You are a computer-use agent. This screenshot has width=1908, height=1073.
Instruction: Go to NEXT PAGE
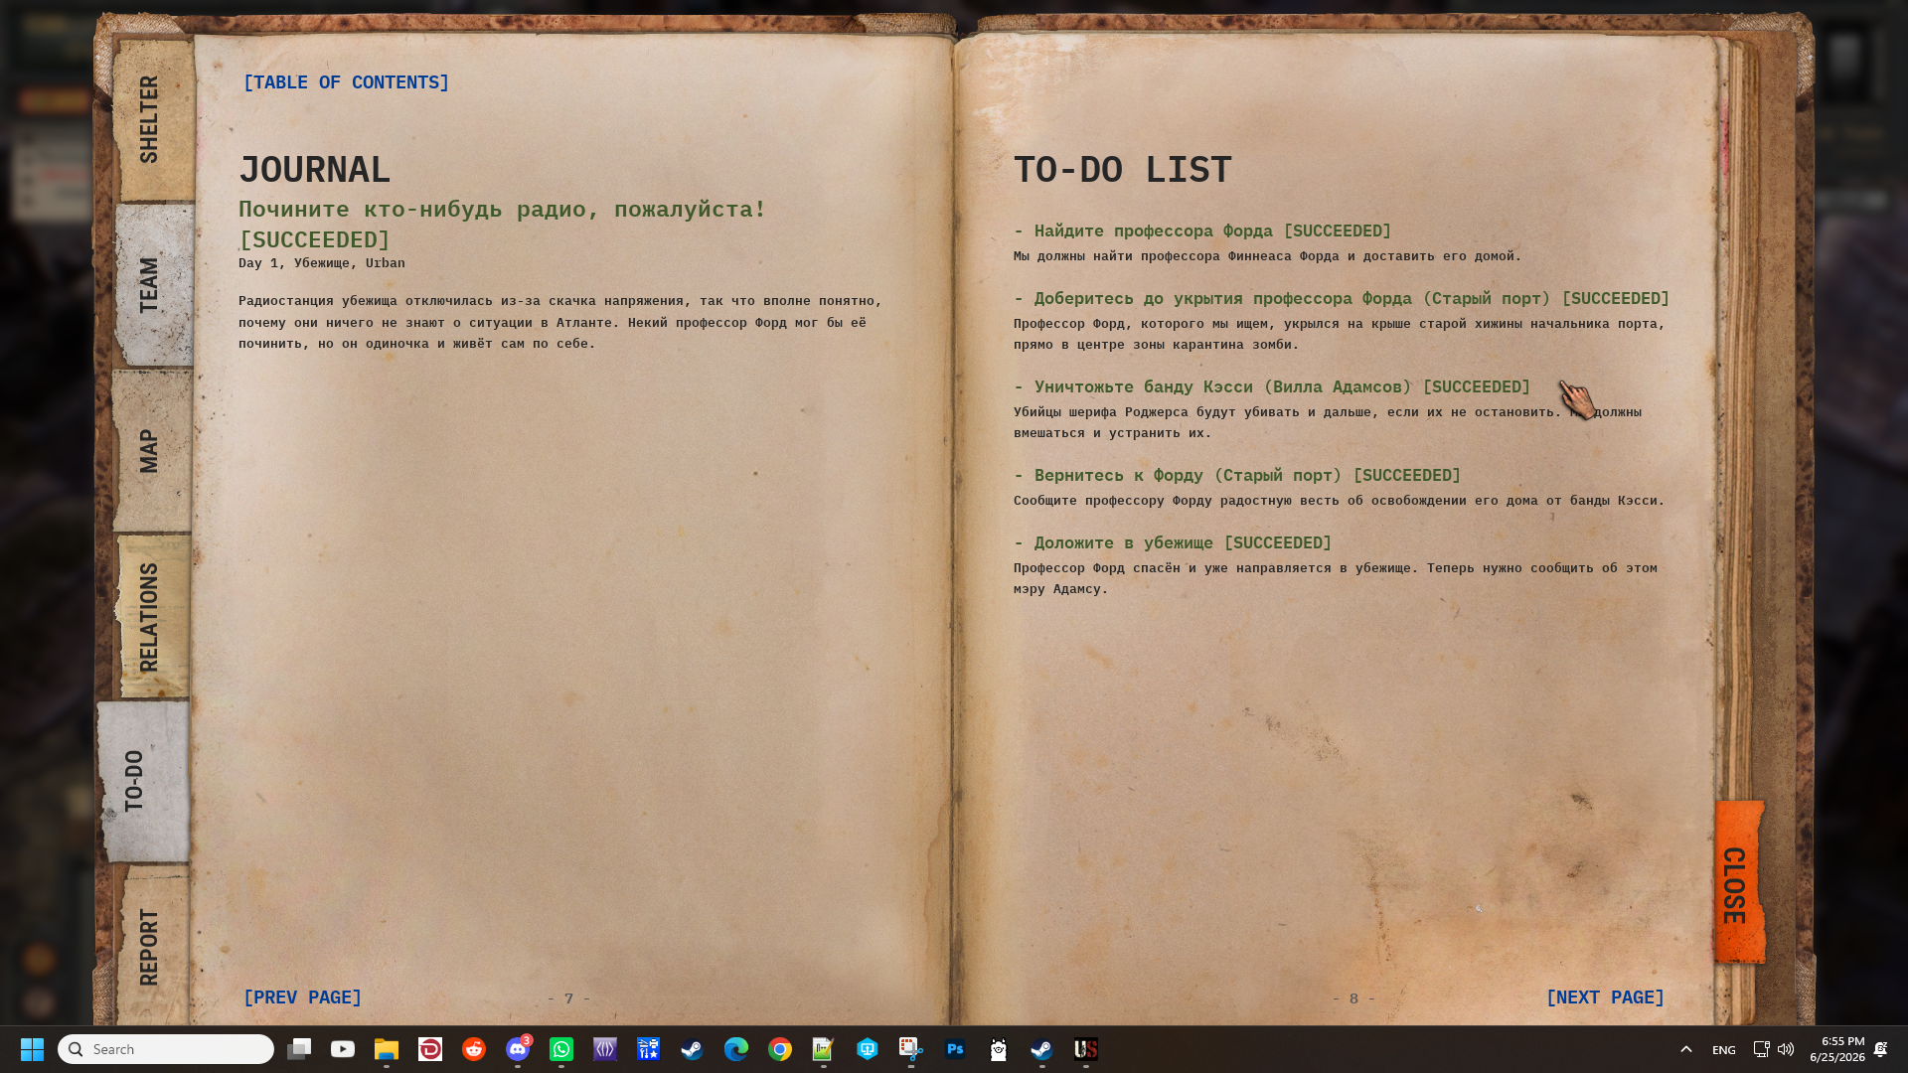coord(1605,997)
